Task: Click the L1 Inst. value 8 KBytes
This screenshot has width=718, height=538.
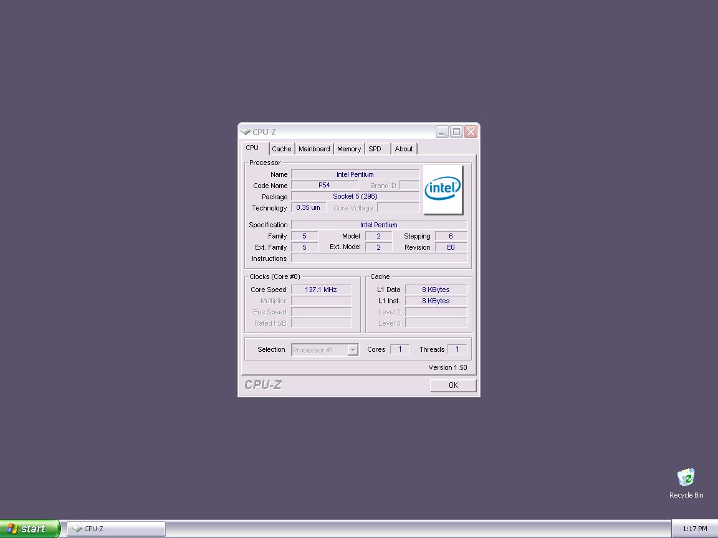Action: tap(436, 301)
